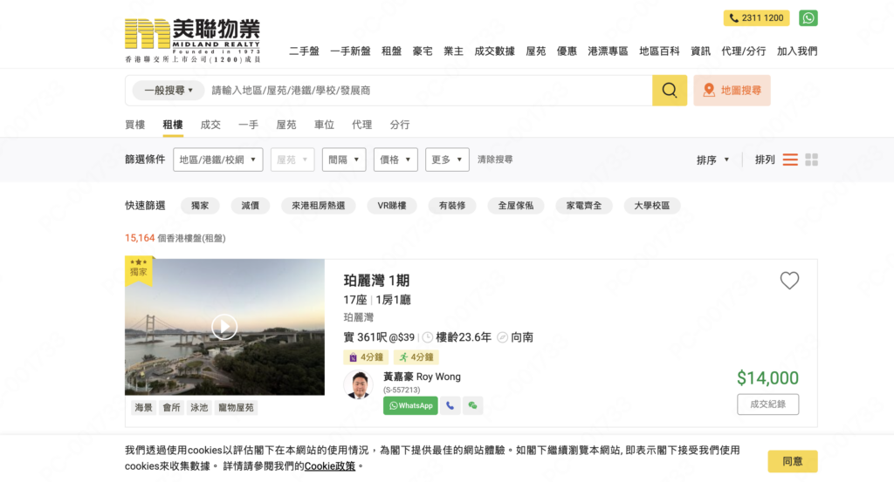Expand the 地區/港鐵/校網 filter dropdown
Image resolution: width=894 pixels, height=482 pixels.
pos(218,160)
